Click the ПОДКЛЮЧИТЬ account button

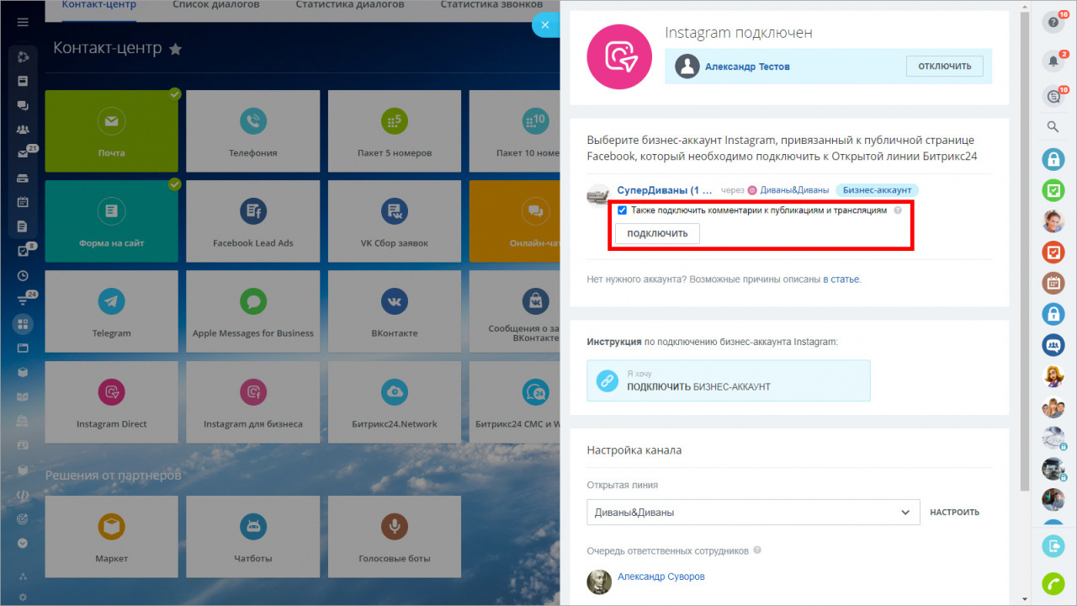pos(657,233)
